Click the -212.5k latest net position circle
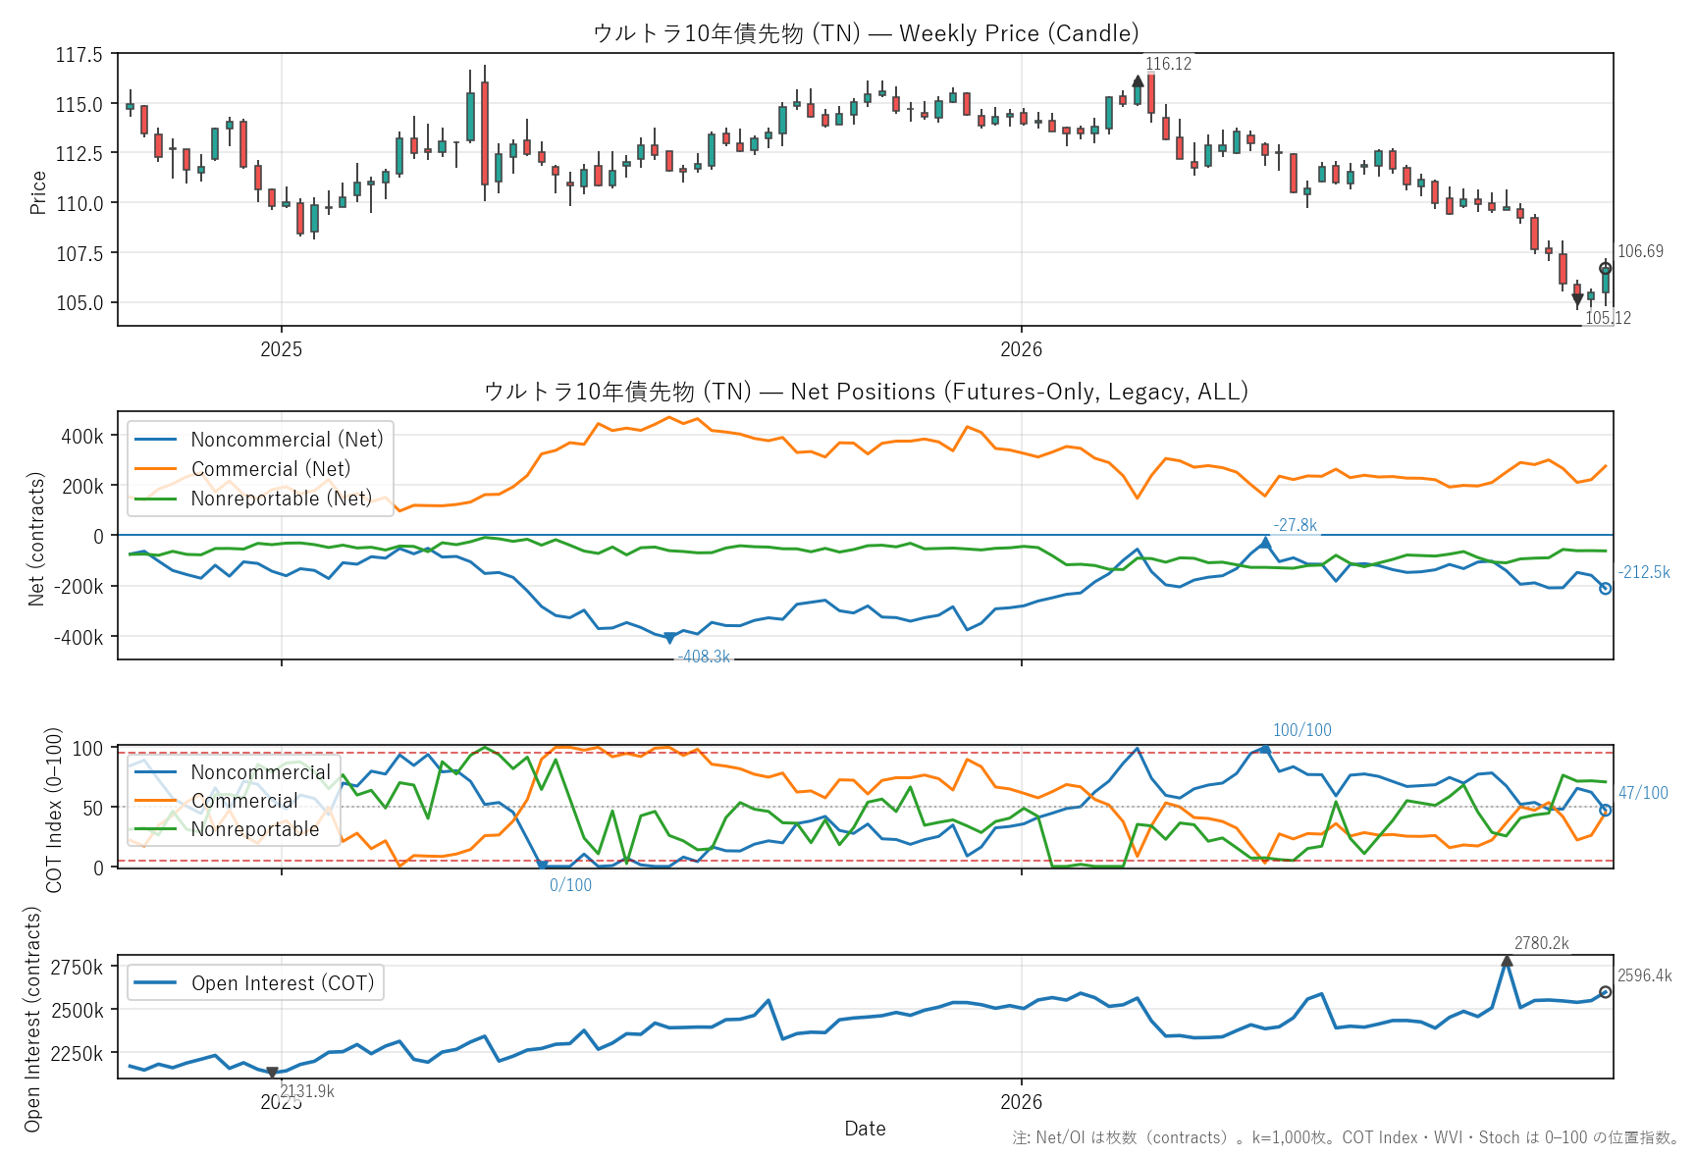1696x1158 pixels. [x=1606, y=589]
